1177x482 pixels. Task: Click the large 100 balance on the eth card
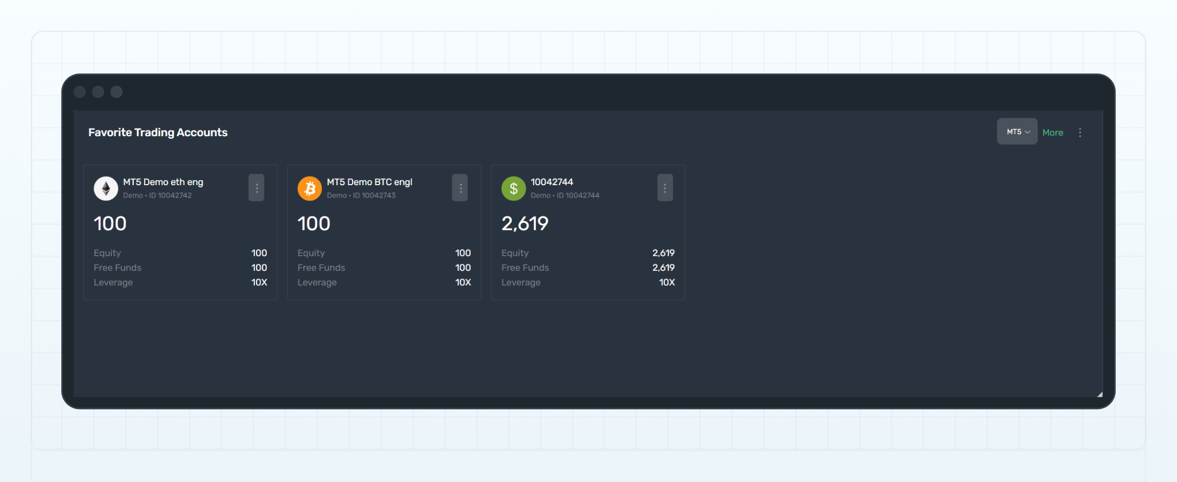tap(110, 223)
